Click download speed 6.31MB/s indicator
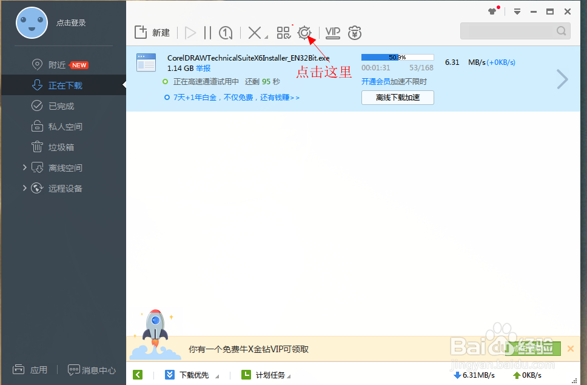The height and width of the screenshot is (385, 587). point(474,375)
